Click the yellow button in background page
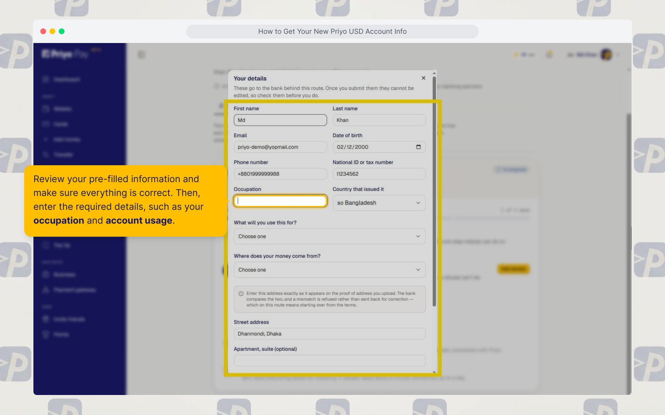The height and width of the screenshot is (415, 665). tap(513, 269)
